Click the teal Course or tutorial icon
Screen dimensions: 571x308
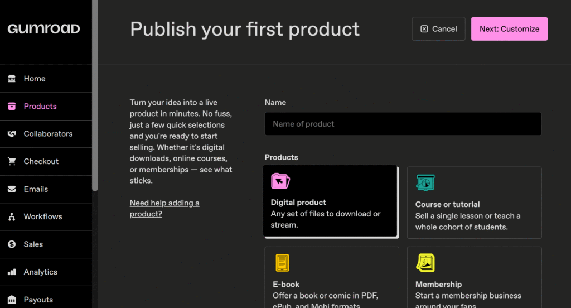[x=425, y=182]
